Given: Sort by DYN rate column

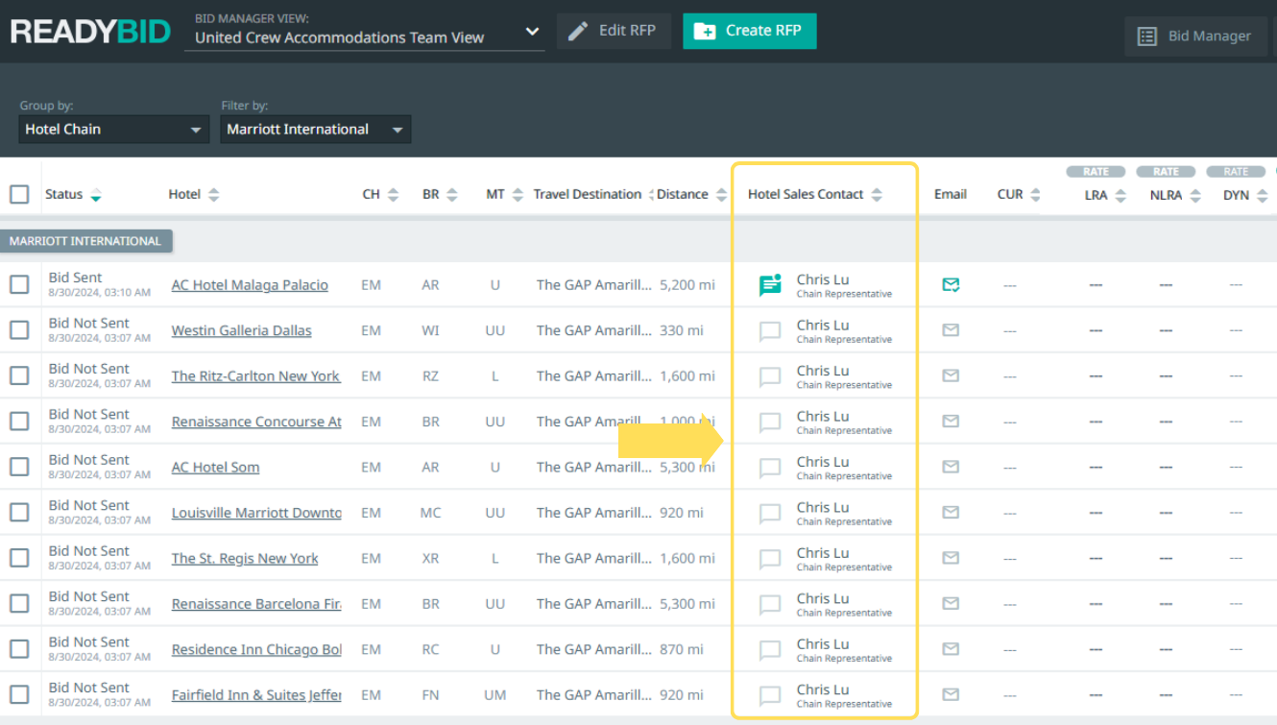Looking at the screenshot, I should (1264, 196).
